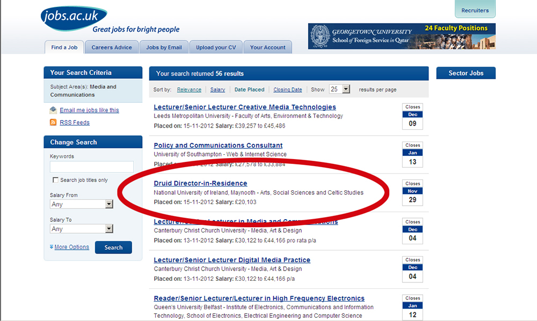Open the Upload your CV tab

216,47
